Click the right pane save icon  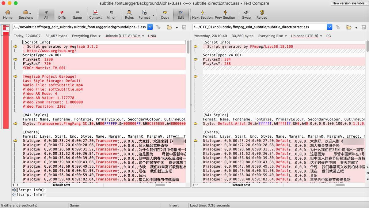point(364,27)
